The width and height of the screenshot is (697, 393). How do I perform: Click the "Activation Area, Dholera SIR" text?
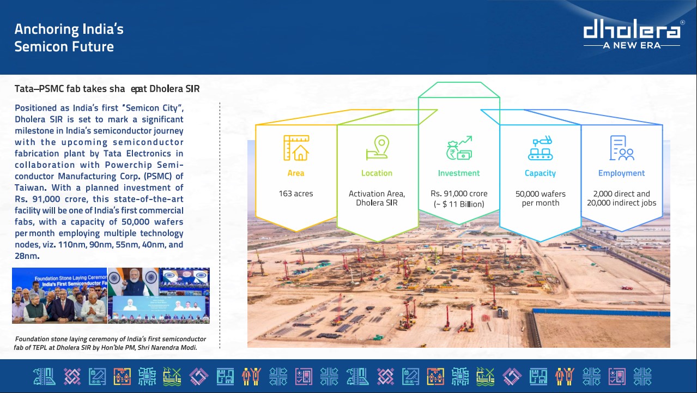377,198
